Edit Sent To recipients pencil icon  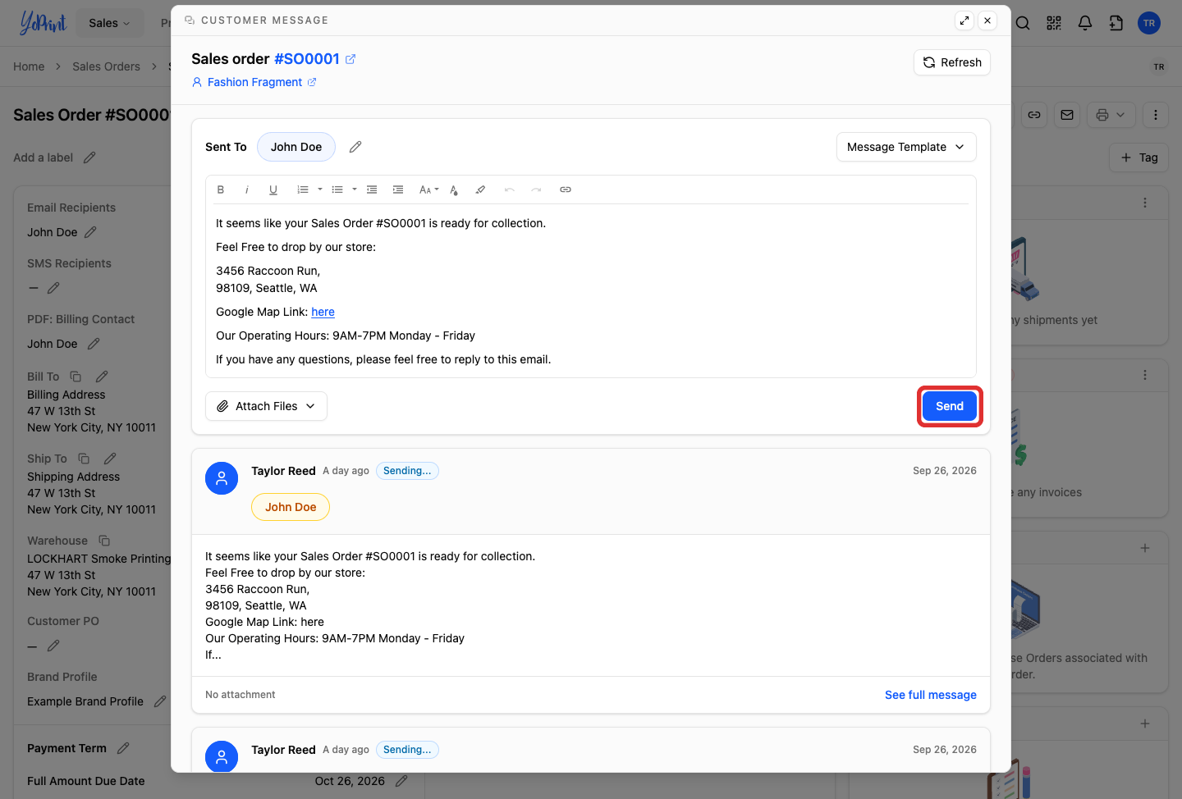pyautogui.click(x=355, y=147)
